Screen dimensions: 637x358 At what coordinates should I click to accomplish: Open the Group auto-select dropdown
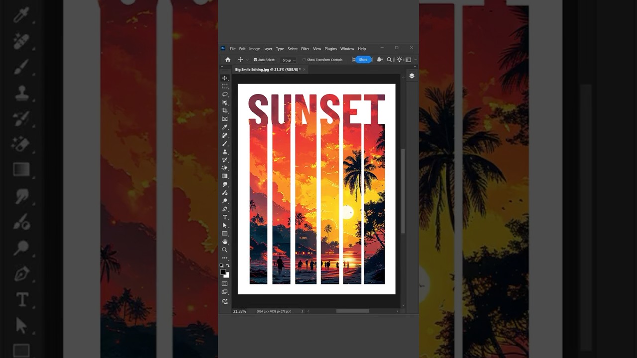coord(289,60)
